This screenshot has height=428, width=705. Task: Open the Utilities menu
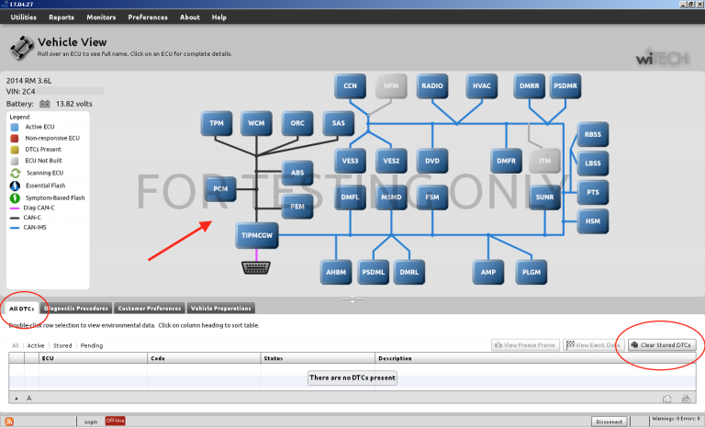point(23,17)
